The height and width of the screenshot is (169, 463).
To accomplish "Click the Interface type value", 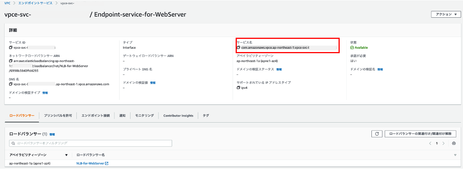I will pos(129,48).
